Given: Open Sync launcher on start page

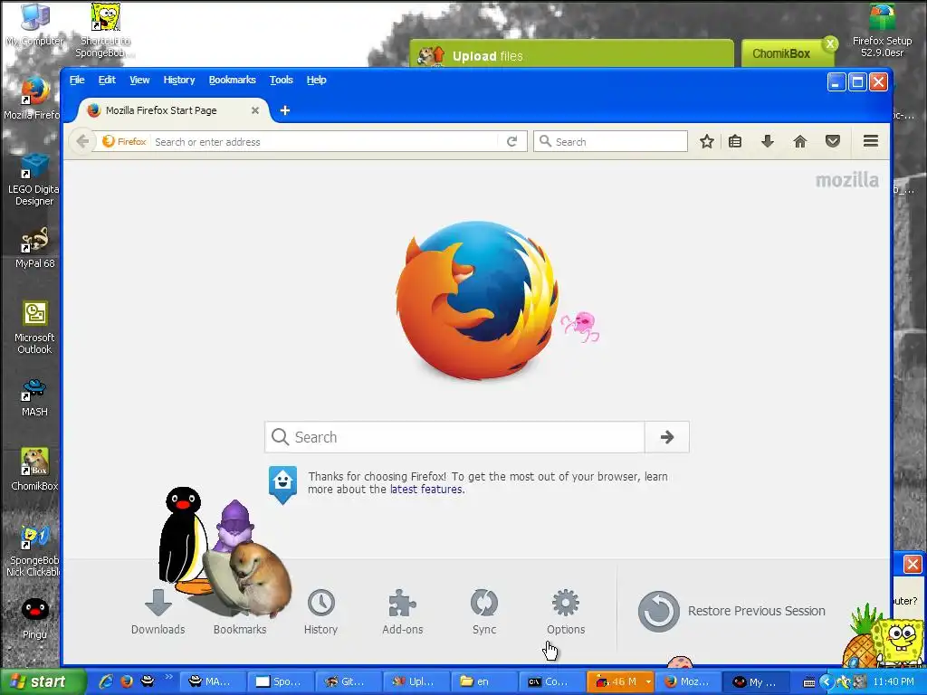Looking at the screenshot, I should (484, 612).
